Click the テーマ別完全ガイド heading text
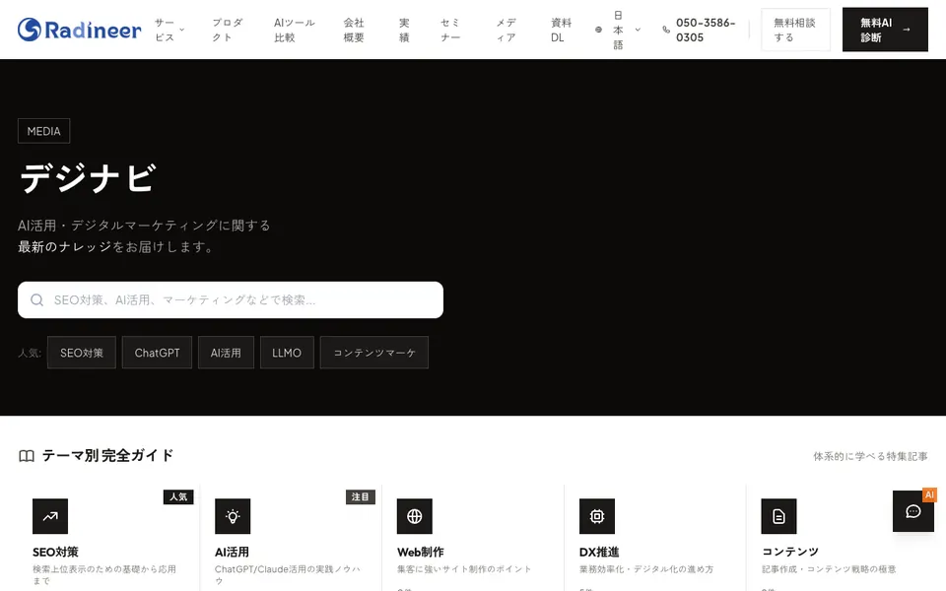Viewport: 946px width, 591px height. click(x=108, y=455)
